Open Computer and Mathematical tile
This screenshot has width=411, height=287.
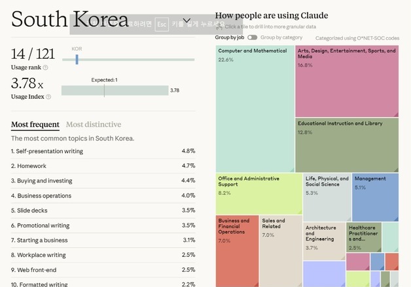(255, 109)
